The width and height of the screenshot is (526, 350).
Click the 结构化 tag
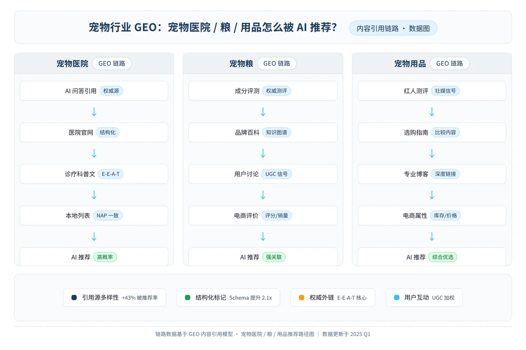pyautogui.click(x=108, y=132)
